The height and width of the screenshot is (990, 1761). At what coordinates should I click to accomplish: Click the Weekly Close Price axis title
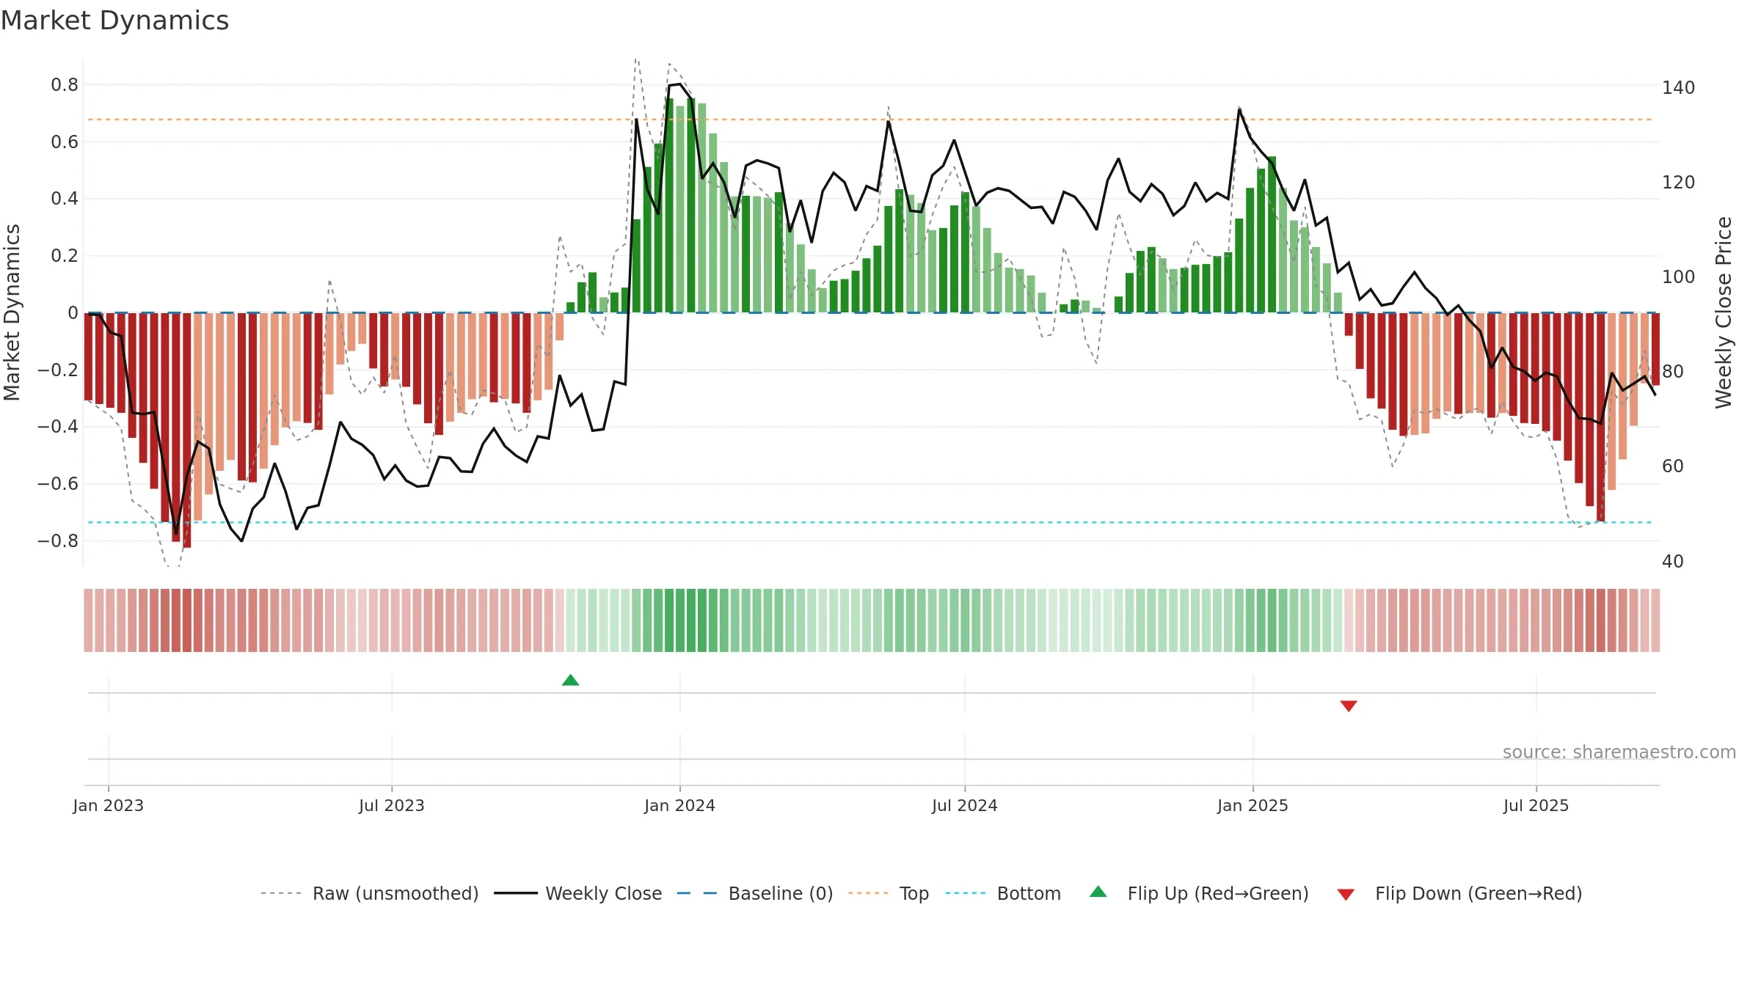[1724, 312]
